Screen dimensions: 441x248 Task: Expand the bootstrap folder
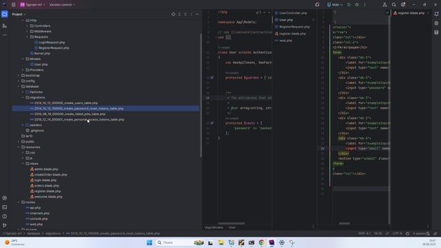[x=19, y=75]
